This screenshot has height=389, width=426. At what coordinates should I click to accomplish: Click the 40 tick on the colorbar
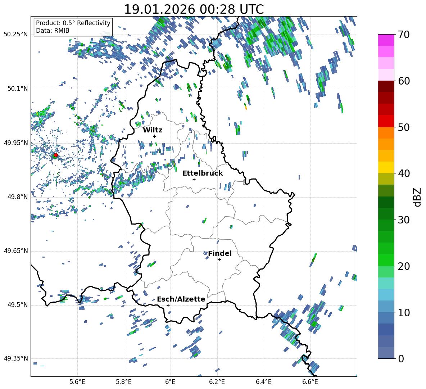pos(403,173)
